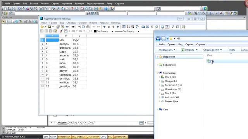Open Столбцы menu in table editor
Viewport: 248px width, 139px height.
(71, 23)
